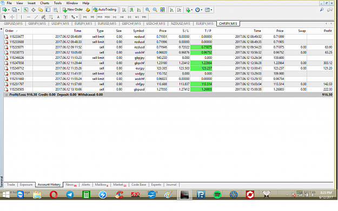The image size is (338, 211).
Task: Expand the Templates dropdown arrow
Action: click(x=211, y=10)
